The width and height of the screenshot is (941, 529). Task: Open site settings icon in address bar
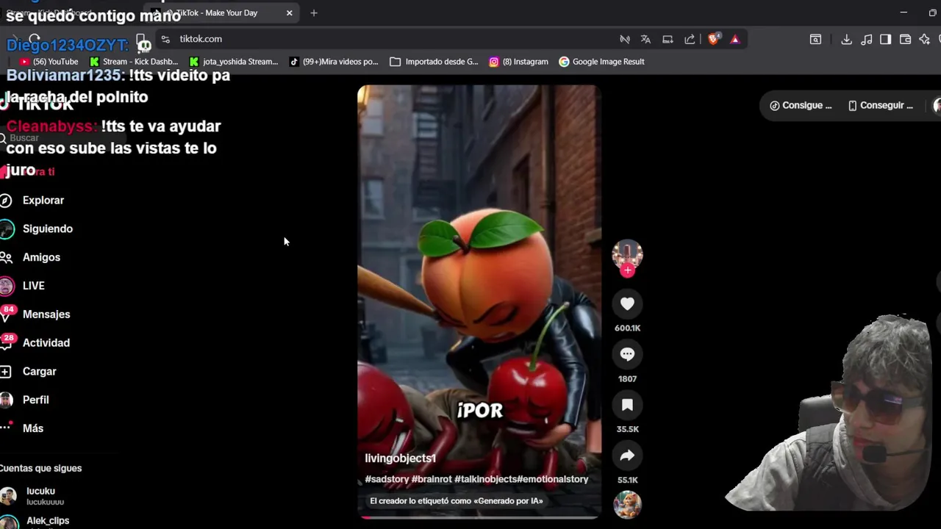[165, 39]
